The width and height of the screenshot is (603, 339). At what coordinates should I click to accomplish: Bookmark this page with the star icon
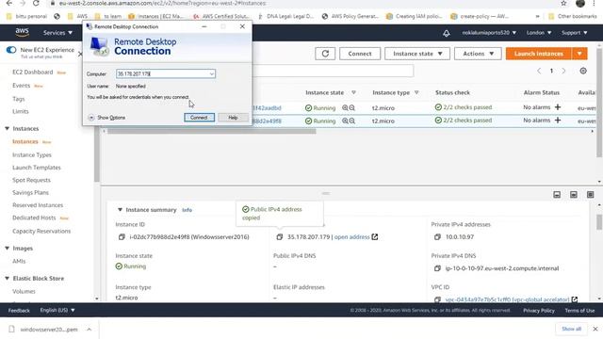coord(563,4)
